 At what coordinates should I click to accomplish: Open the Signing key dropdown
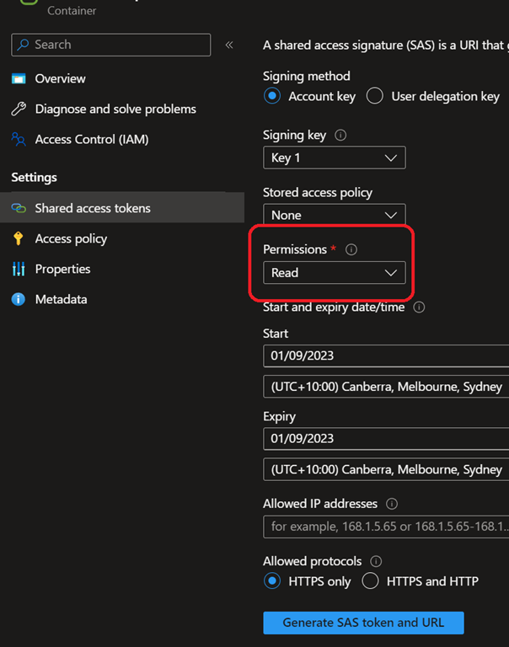coord(334,158)
